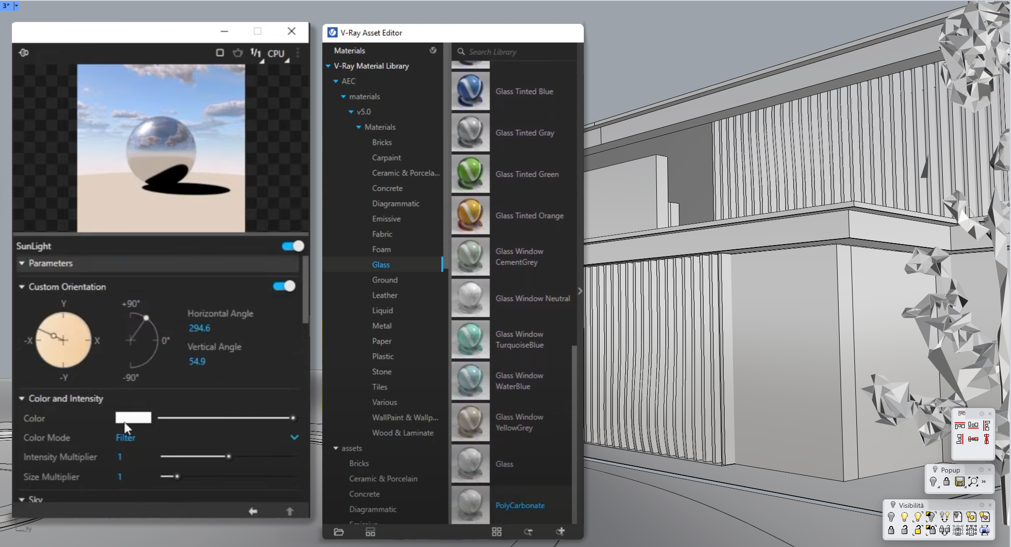Click the lock icon in Popup toolbar

tap(947, 482)
